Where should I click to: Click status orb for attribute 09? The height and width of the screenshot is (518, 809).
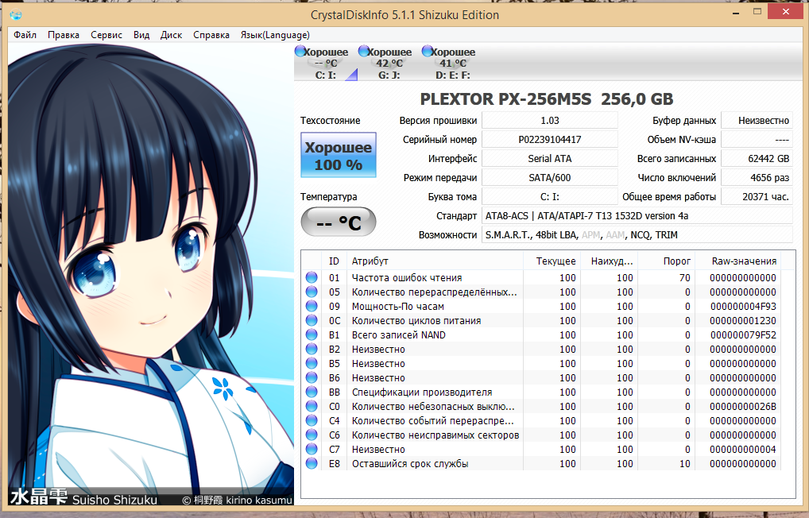pos(312,306)
